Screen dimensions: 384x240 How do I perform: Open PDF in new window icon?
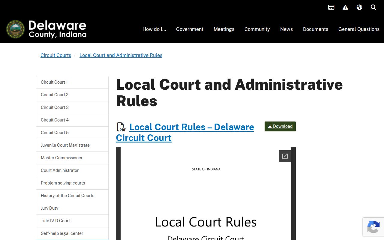pyautogui.click(x=285, y=156)
